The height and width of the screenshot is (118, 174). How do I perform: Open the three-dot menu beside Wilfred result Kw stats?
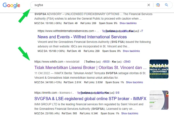click(x=138, y=31)
